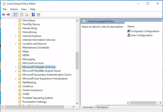Select Microsoft Secondary Authentication Factor
Viewport: 163px width, 112px height.
tap(47, 75)
